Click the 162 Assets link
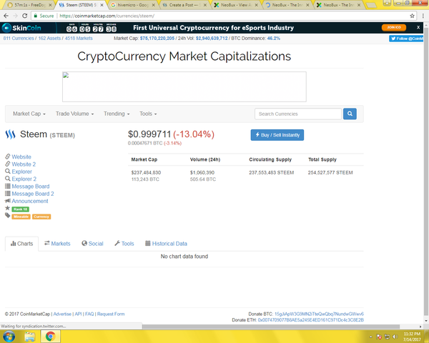This screenshot has height=343, width=429. (49, 39)
